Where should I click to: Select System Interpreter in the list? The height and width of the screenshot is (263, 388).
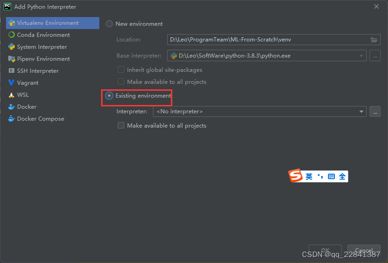tap(53, 47)
